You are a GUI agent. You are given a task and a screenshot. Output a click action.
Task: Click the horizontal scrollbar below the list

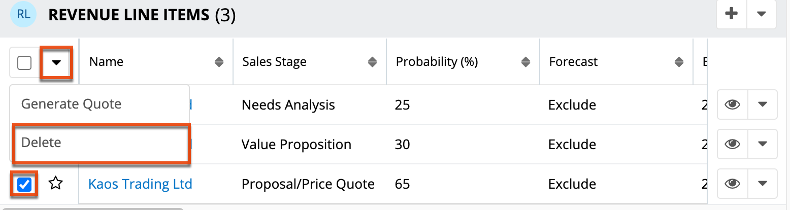(91, 208)
